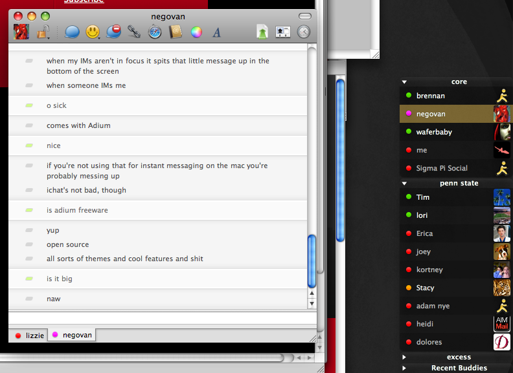The width and height of the screenshot is (513, 373).
Task: Click the chat scrollbar down arrow
Action: click(x=312, y=303)
